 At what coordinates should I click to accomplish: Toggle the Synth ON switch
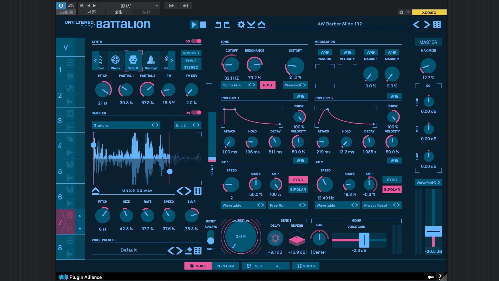pyautogui.click(x=196, y=41)
